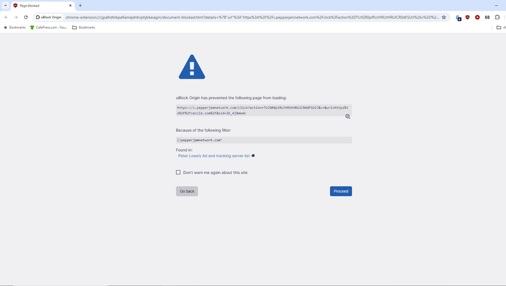Click the magnifier icon beside the blocked URL
The height and width of the screenshot is (286, 506).
pos(348,116)
